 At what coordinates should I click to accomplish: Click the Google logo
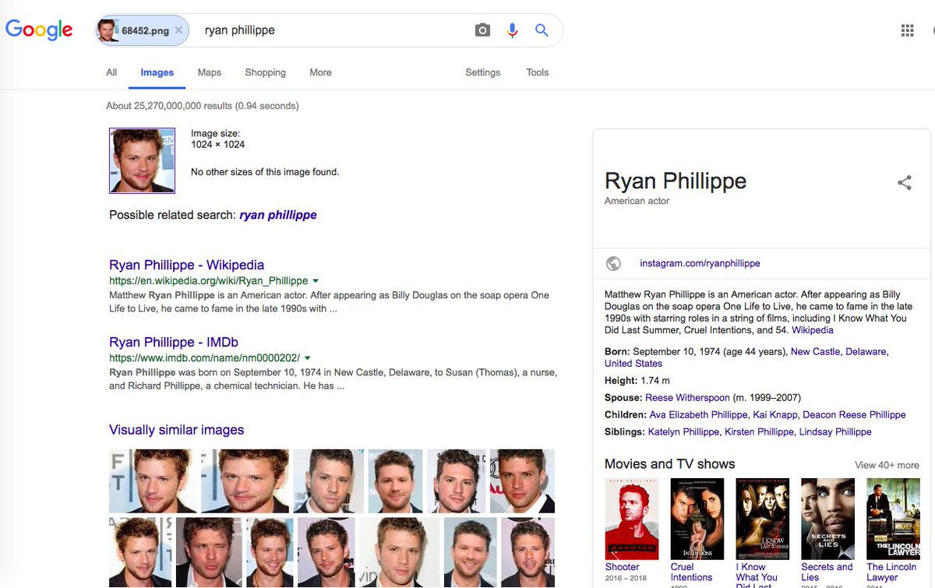(x=39, y=30)
